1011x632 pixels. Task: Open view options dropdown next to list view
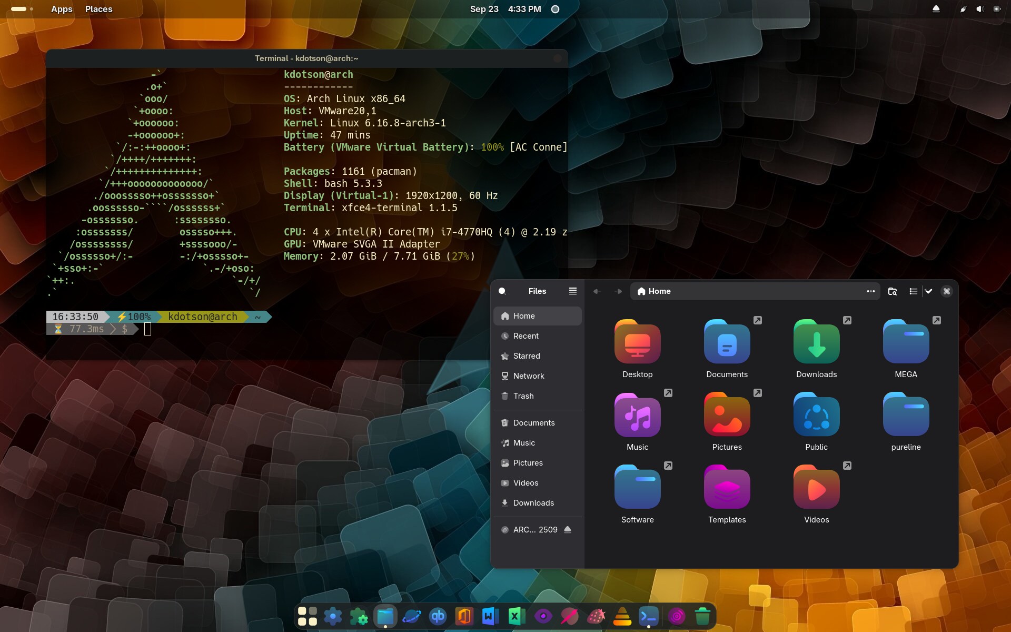click(x=928, y=291)
